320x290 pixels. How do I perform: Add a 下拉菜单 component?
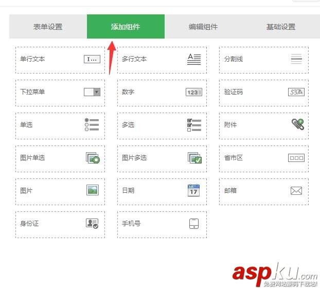pos(60,93)
